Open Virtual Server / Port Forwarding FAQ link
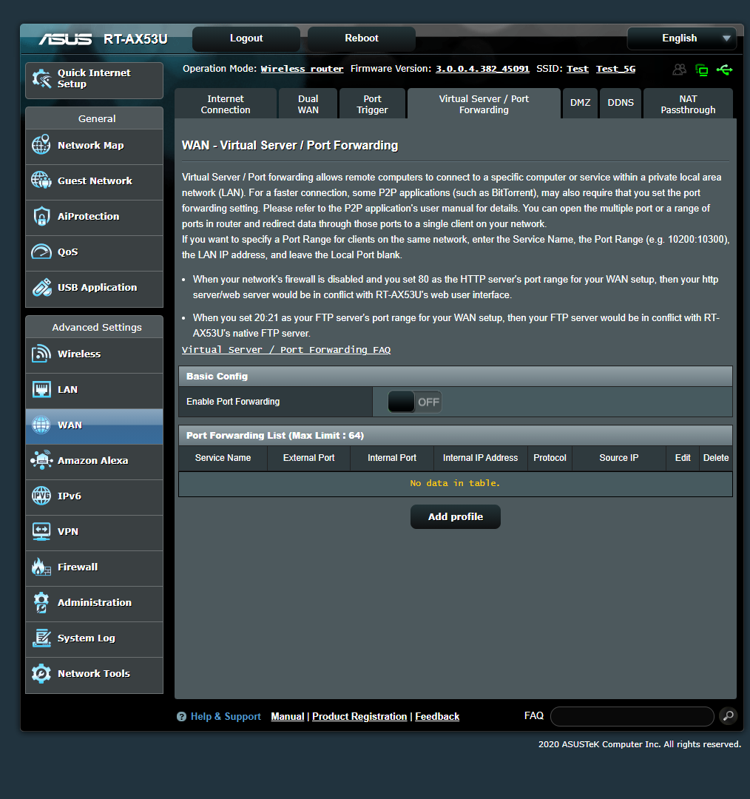Viewport: 750px width, 799px height. click(286, 349)
